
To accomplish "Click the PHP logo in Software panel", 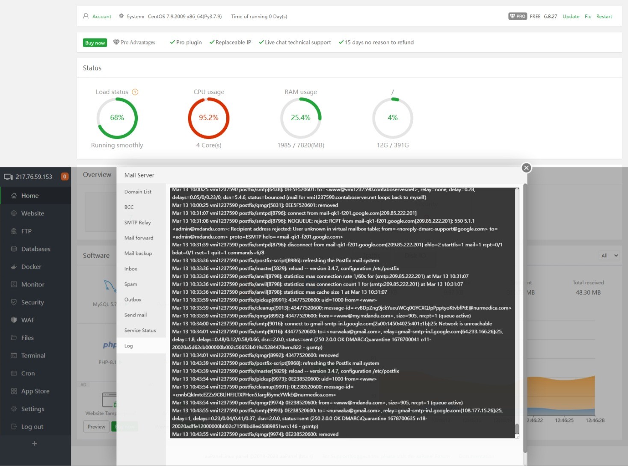I will pos(110,345).
